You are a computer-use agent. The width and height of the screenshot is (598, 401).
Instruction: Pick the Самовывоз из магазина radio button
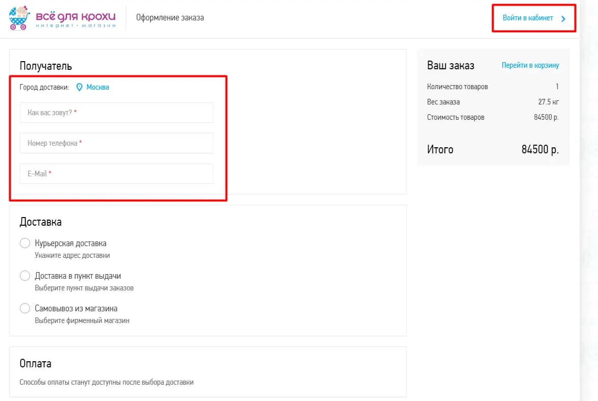click(25, 308)
